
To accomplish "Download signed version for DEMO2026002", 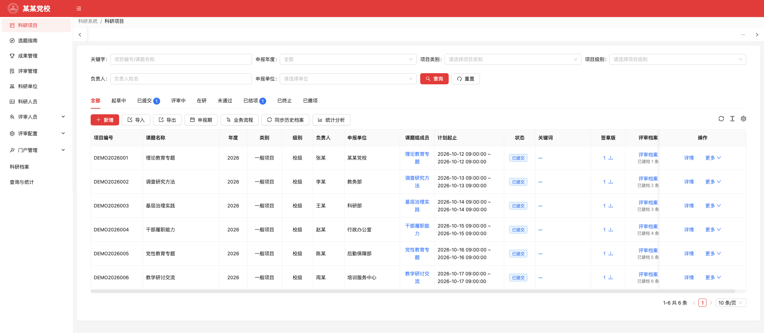I will click(611, 182).
